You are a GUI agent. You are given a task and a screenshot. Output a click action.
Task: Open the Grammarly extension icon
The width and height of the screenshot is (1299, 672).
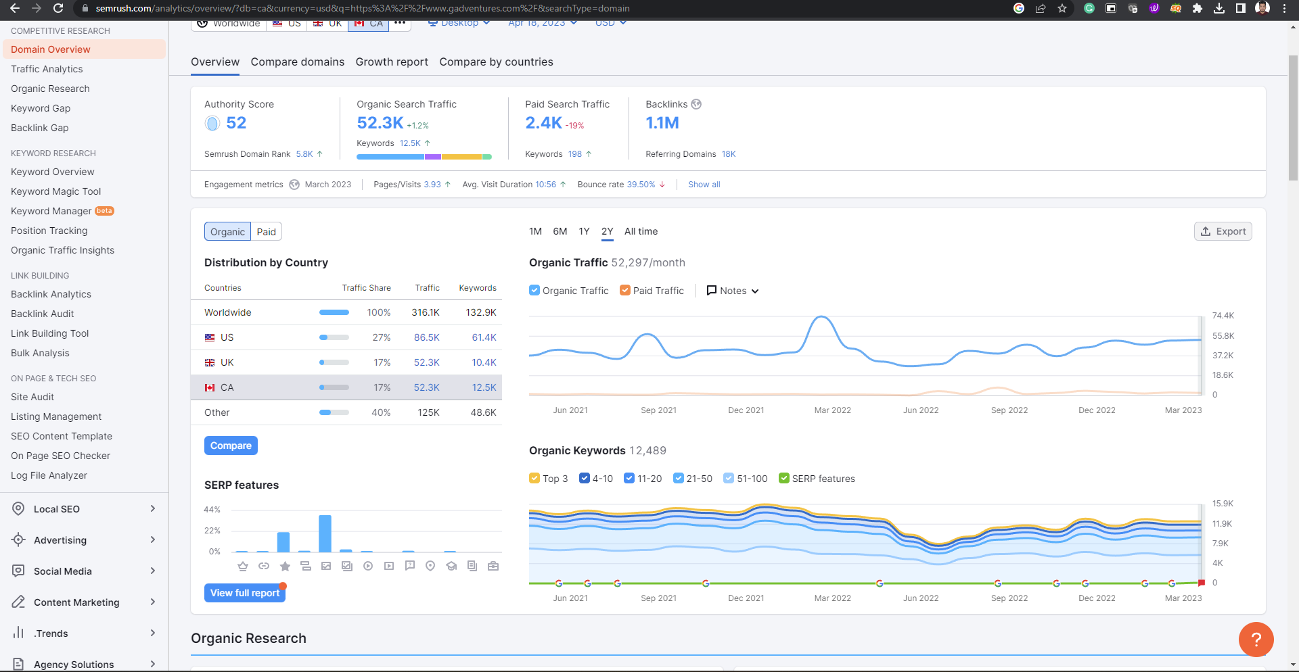(x=1089, y=8)
